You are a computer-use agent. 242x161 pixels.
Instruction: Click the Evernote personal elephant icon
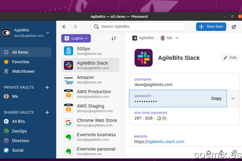[69, 151]
